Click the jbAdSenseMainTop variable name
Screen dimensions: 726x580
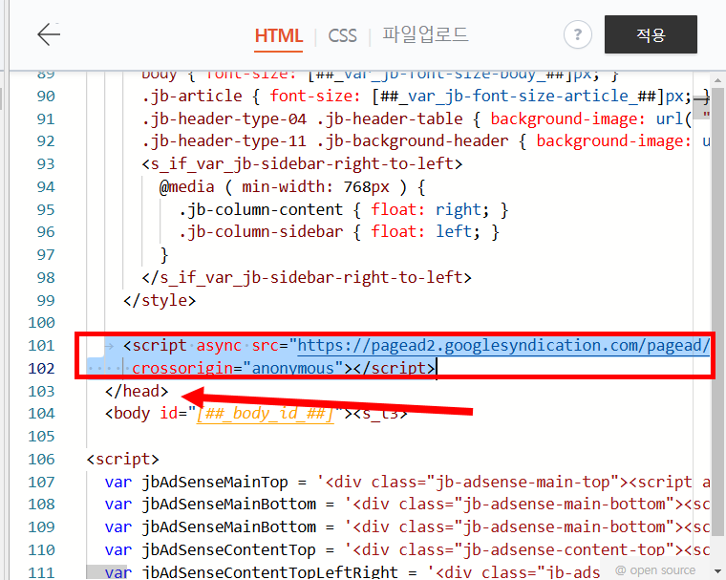tap(215, 483)
